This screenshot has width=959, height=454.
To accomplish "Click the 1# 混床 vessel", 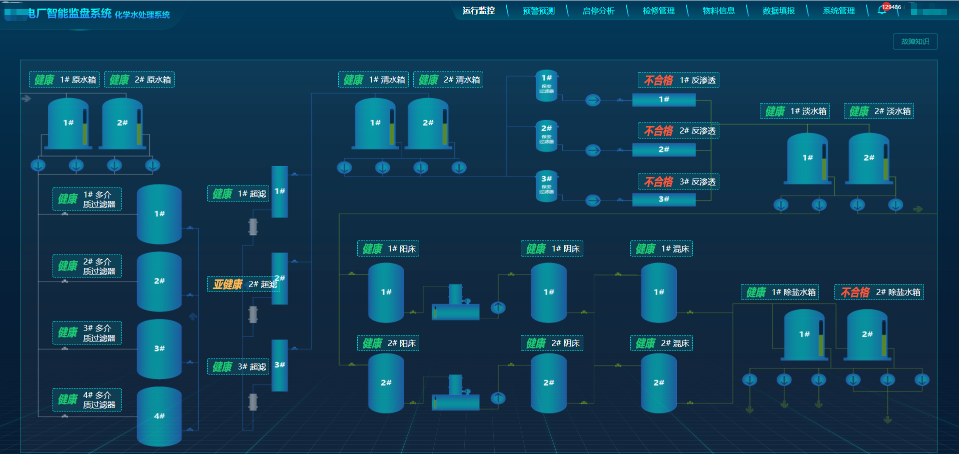I will 659,292.
